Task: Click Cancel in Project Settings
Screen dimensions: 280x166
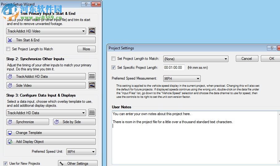Action: [x=247, y=59]
